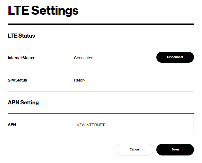Select the LTE Status section heading
Image resolution: width=202 pixels, height=163 pixels.
(21, 36)
